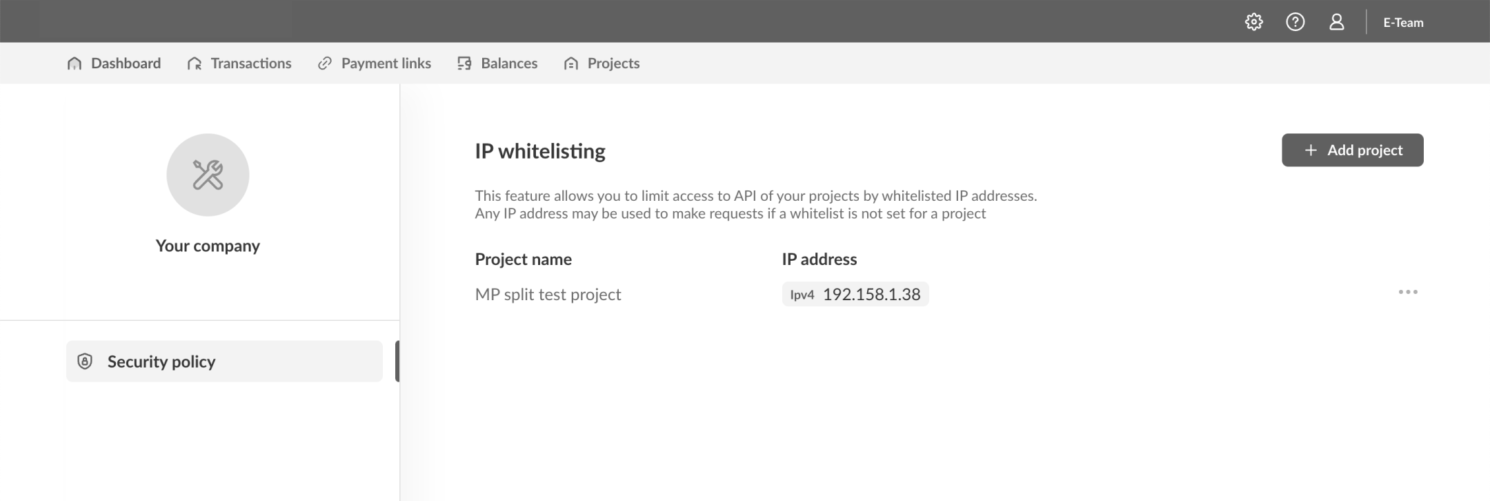Click the Transactions icon in navigation
This screenshot has width=1490, height=501.
pyautogui.click(x=195, y=63)
